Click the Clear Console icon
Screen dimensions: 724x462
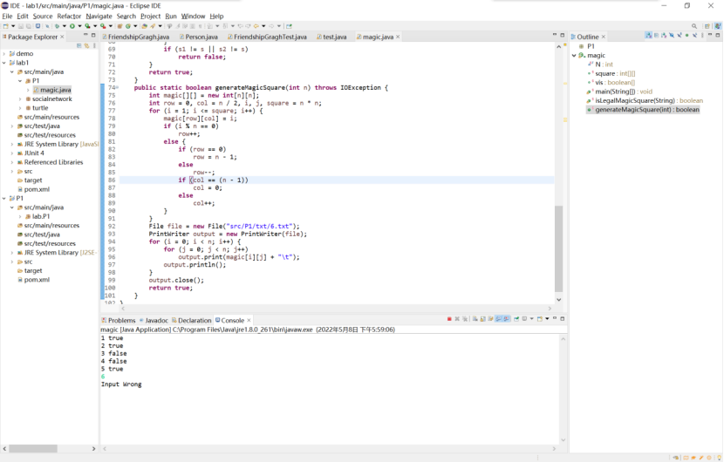click(475, 319)
